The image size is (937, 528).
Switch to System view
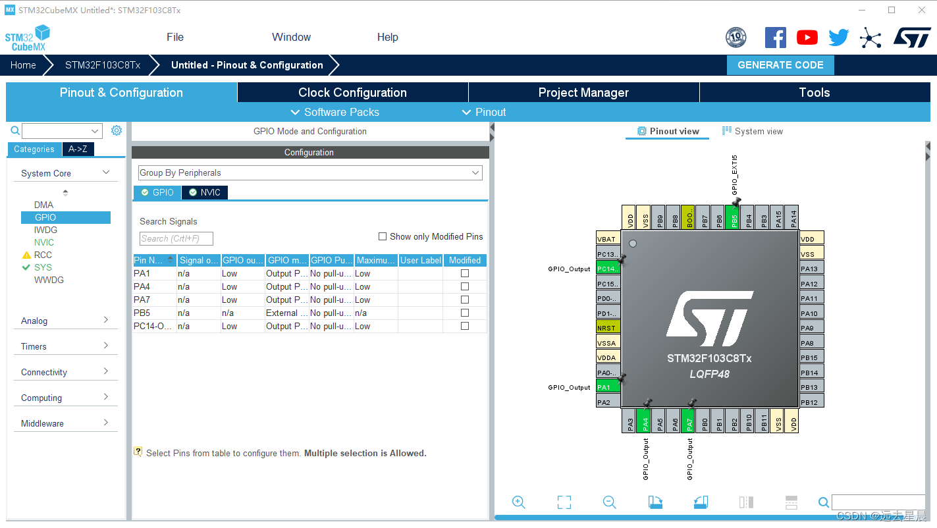[753, 131]
